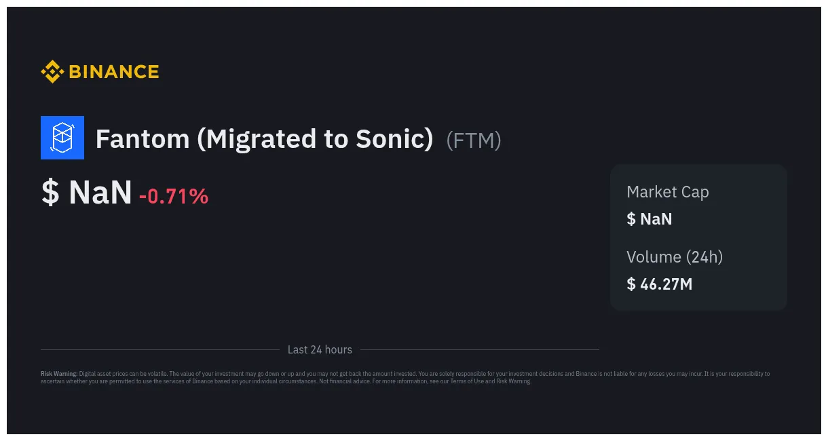
Task: Click the Volume (24h) label
Action: 674,257
